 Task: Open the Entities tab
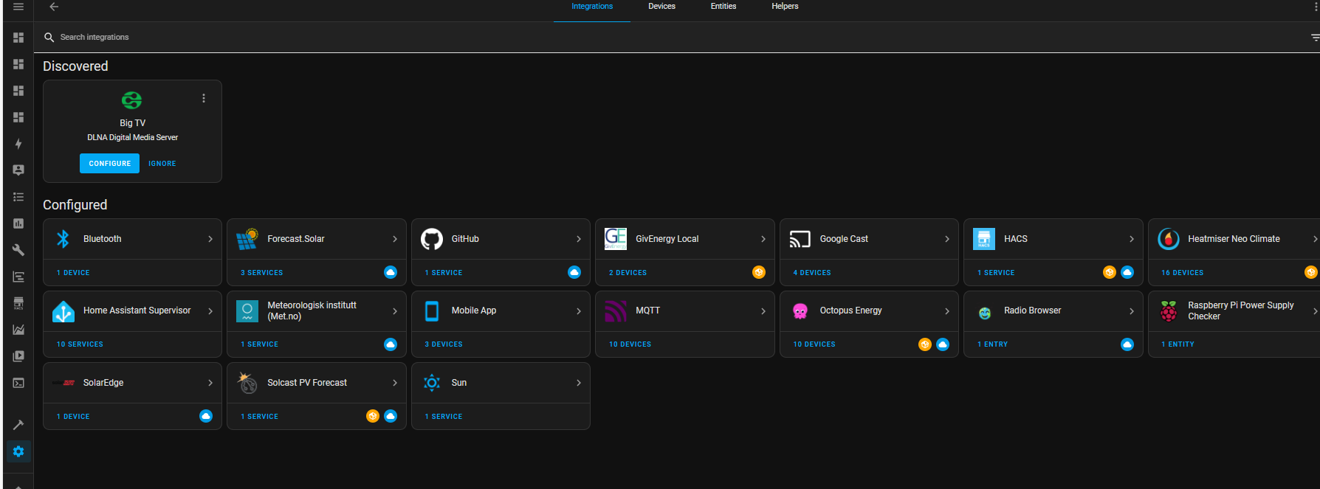point(723,7)
